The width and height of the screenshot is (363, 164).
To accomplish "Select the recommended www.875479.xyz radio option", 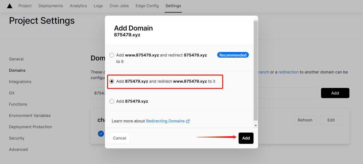I will pyautogui.click(x=112, y=55).
